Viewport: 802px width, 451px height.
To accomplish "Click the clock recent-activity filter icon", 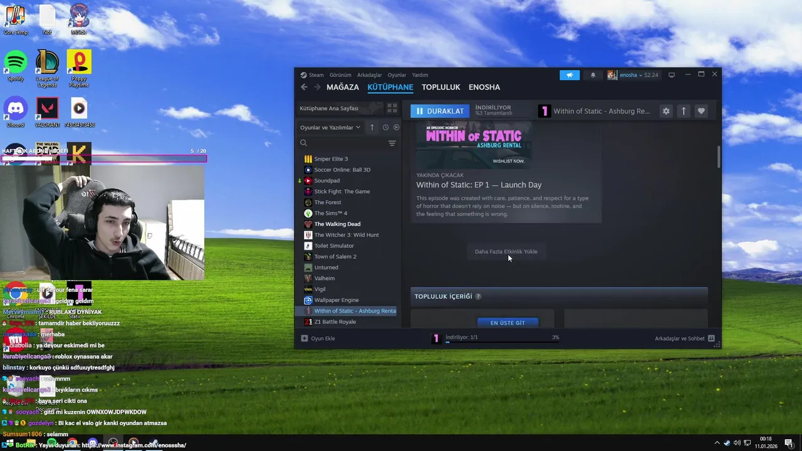I will tap(385, 127).
